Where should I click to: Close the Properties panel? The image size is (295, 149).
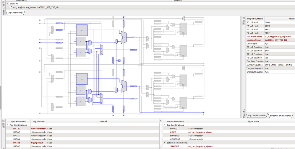(244, 18)
